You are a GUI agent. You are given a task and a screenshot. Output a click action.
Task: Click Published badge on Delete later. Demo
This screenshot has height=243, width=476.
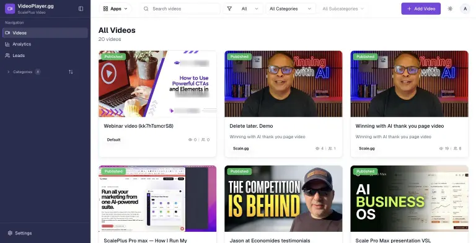pos(239,56)
